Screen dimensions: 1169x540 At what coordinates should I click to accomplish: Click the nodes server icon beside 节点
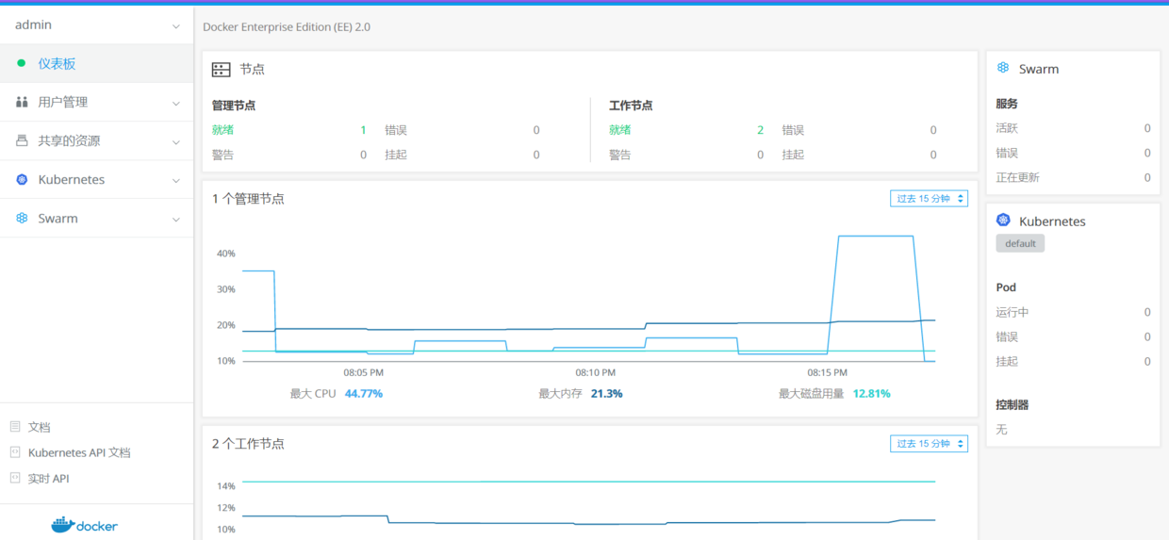coord(222,70)
